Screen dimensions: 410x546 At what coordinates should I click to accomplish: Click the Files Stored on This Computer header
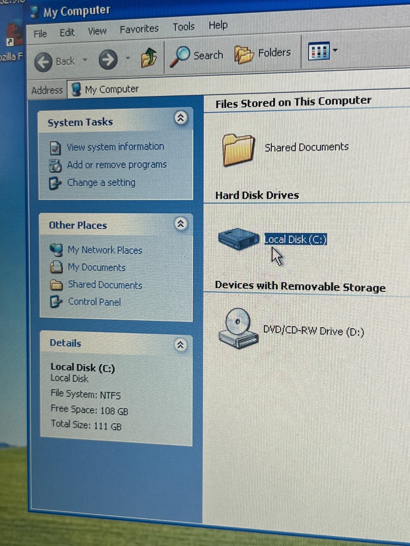293,102
